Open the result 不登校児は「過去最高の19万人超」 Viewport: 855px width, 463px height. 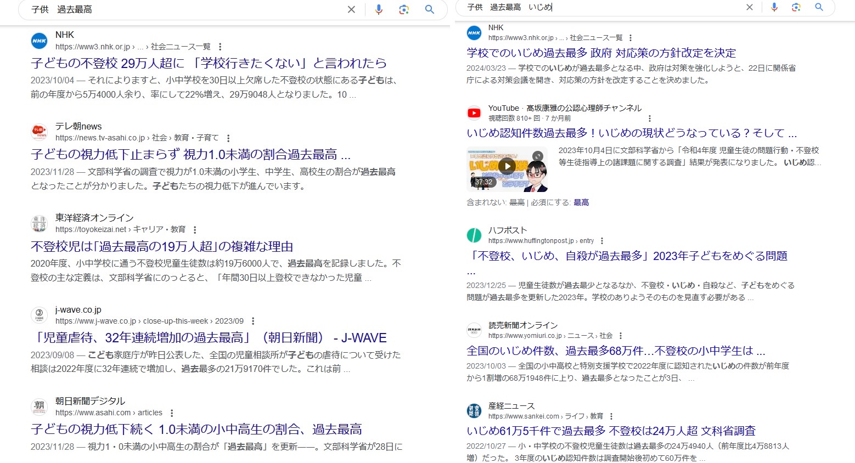pyautogui.click(x=162, y=246)
